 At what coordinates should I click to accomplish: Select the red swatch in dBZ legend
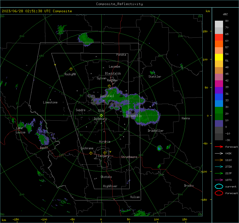219,37
